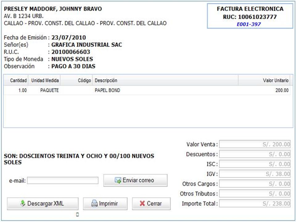The height and width of the screenshot is (222, 296).
Task: Click the red X icon on Cerrar
Action: click(142, 203)
